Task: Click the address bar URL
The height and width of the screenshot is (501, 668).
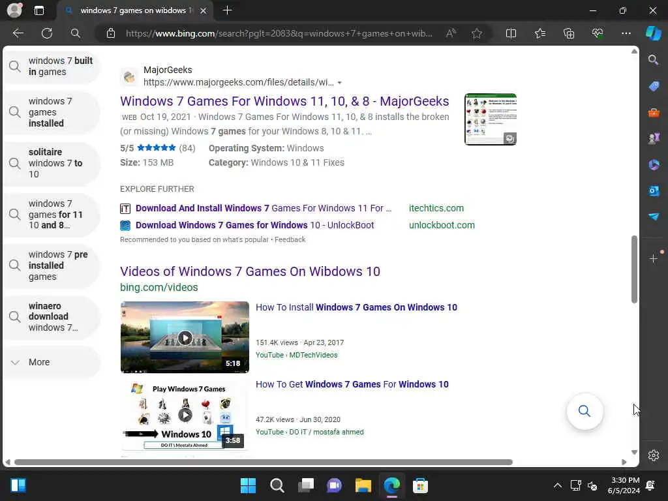Action: (x=279, y=33)
